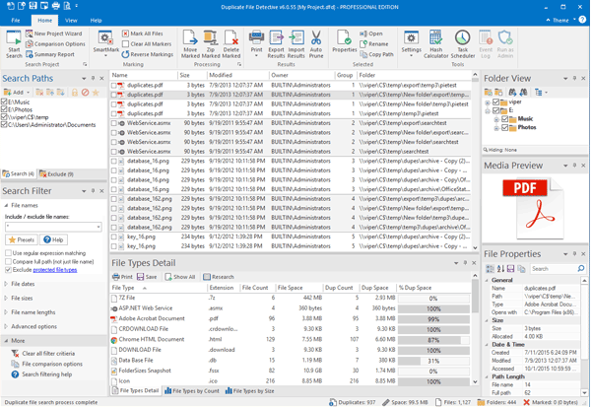Viewport: 592px width, 407px height.
Task: Expand the viper node in Folder View
Action: click(488, 102)
